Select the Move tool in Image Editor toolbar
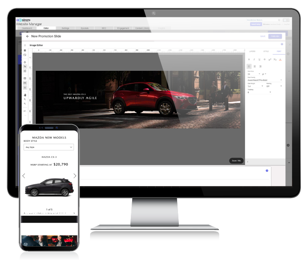Screen dimensions: 308x271 point(25,62)
